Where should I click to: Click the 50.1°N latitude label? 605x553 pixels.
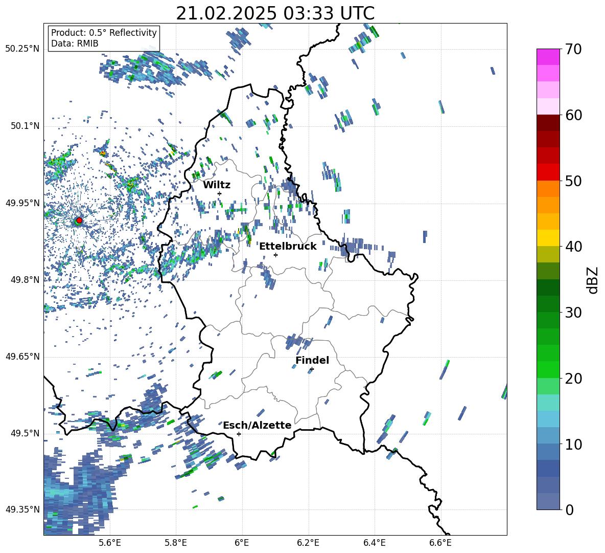tap(25, 126)
